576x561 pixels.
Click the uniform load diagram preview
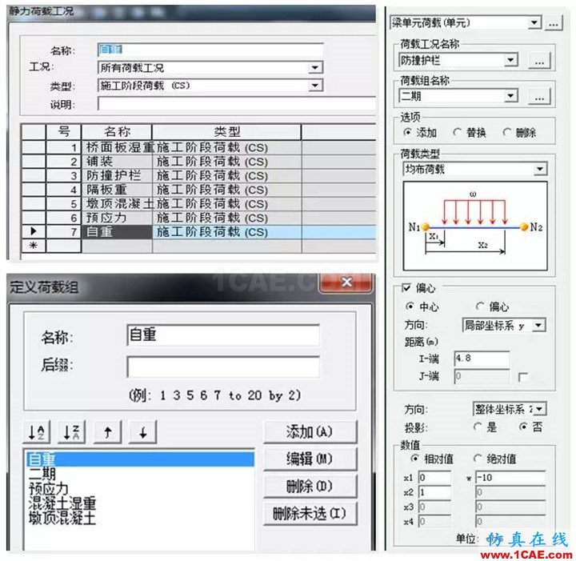point(475,226)
